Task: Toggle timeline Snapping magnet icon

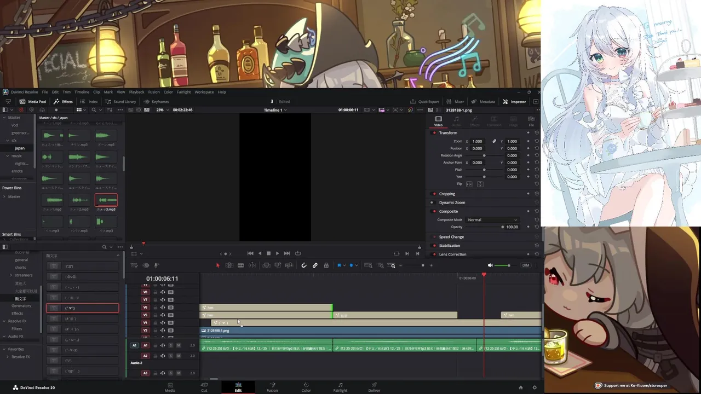Action: click(x=304, y=265)
